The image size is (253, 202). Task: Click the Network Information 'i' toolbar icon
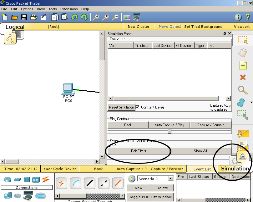click(238, 17)
